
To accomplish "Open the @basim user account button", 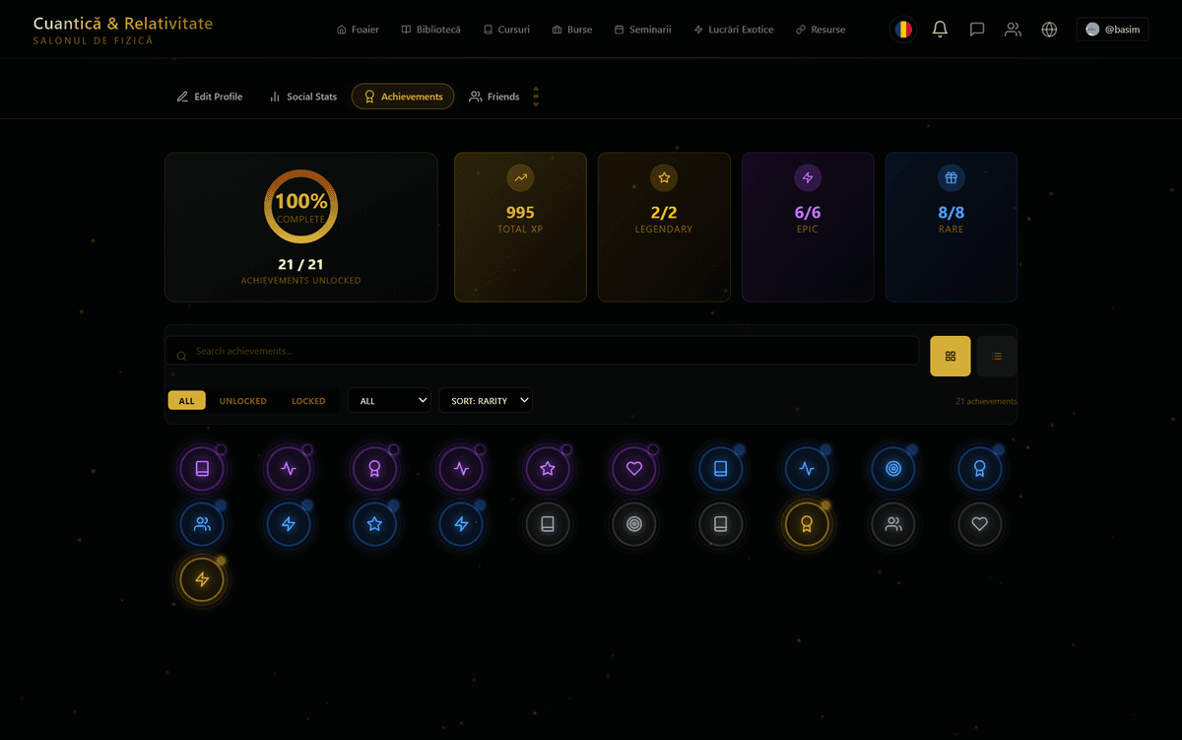I will click(1112, 30).
